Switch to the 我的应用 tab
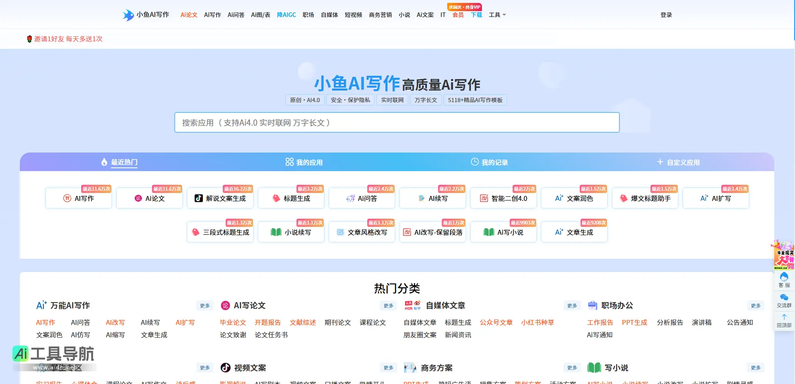The height and width of the screenshot is (384, 795). [304, 162]
